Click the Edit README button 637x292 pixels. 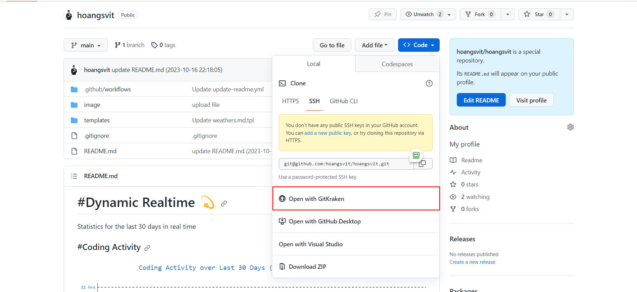click(481, 100)
